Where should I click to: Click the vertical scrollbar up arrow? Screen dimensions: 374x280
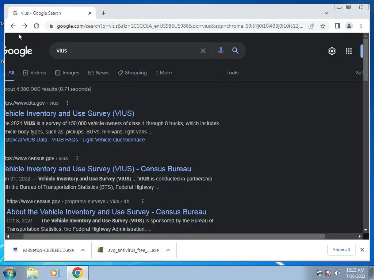pos(366,36)
